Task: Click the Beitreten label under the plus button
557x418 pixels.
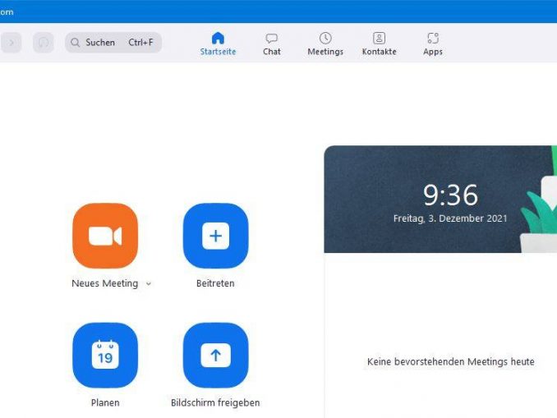Action: pyautogui.click(x=215, y=284)
